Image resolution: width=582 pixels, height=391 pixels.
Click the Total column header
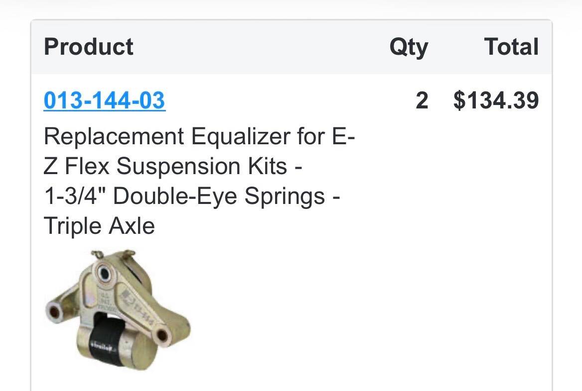pyautogui.click(x=511, y=47)
